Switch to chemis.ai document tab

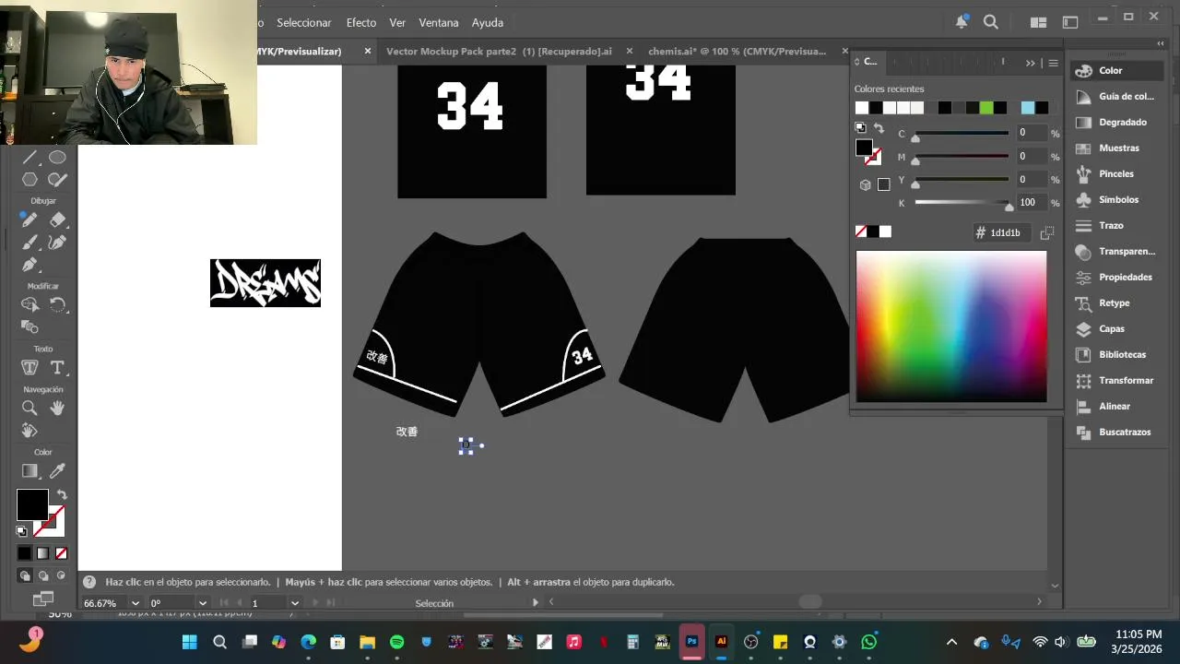coord(737,52)
